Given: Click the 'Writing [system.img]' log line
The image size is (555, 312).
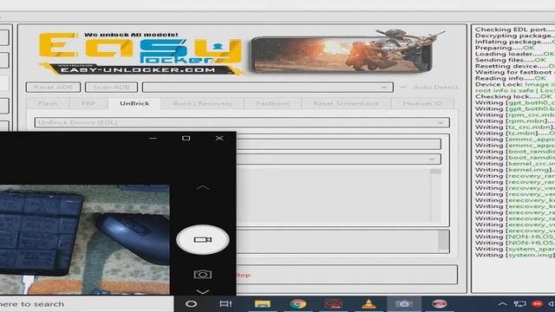Looking at the screenshot, I should click(514, 255).
